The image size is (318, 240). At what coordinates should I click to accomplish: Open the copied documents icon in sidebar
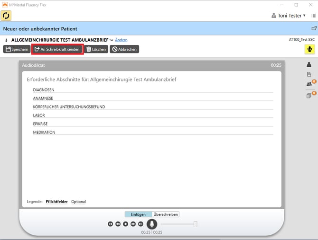(309, 95)
